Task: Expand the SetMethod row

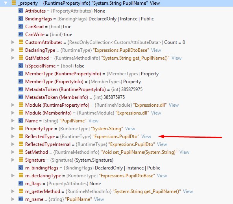Action: (x=13, y=152)
